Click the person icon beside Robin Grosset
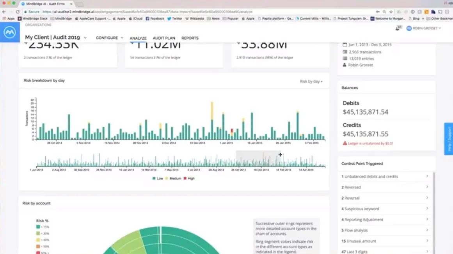453x254 pixels. 345,65
